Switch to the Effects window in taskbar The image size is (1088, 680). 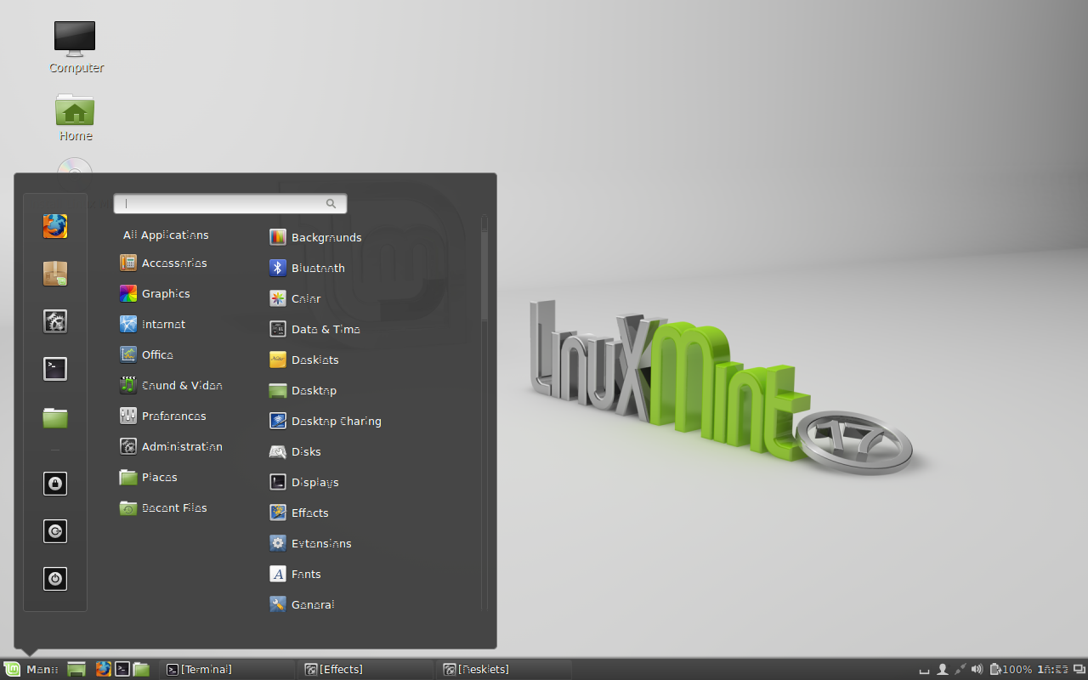365,670
